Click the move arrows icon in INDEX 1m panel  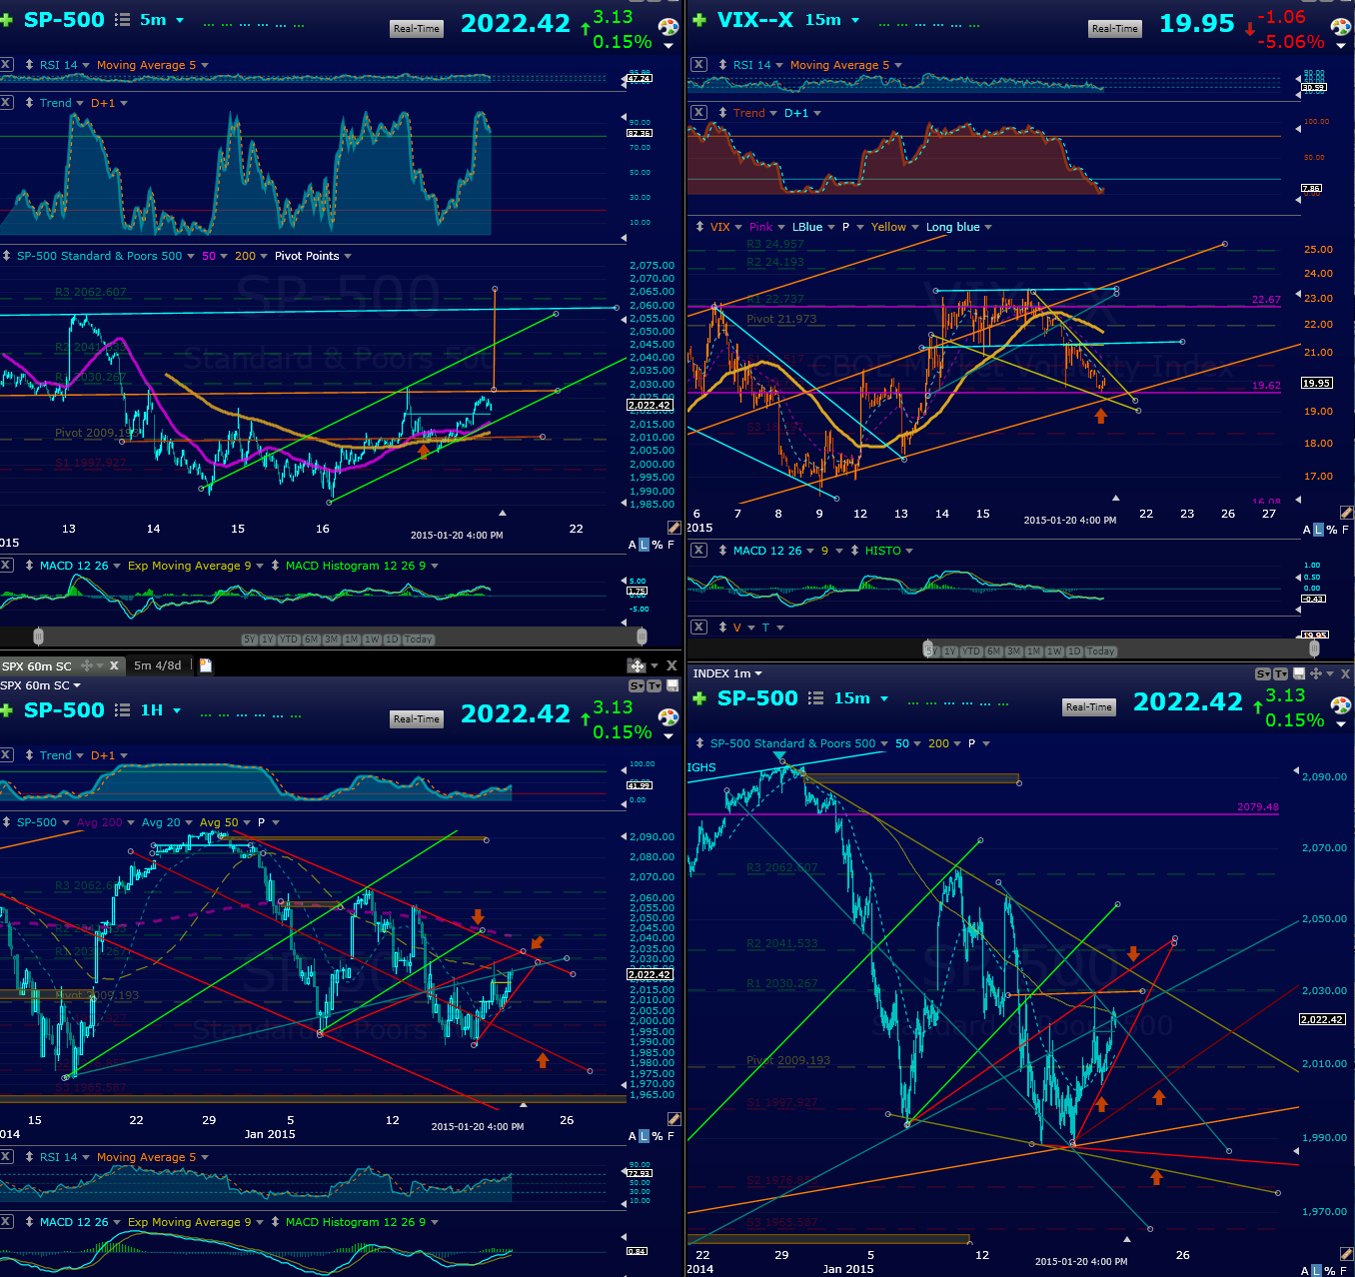(x=1316, y=673)
